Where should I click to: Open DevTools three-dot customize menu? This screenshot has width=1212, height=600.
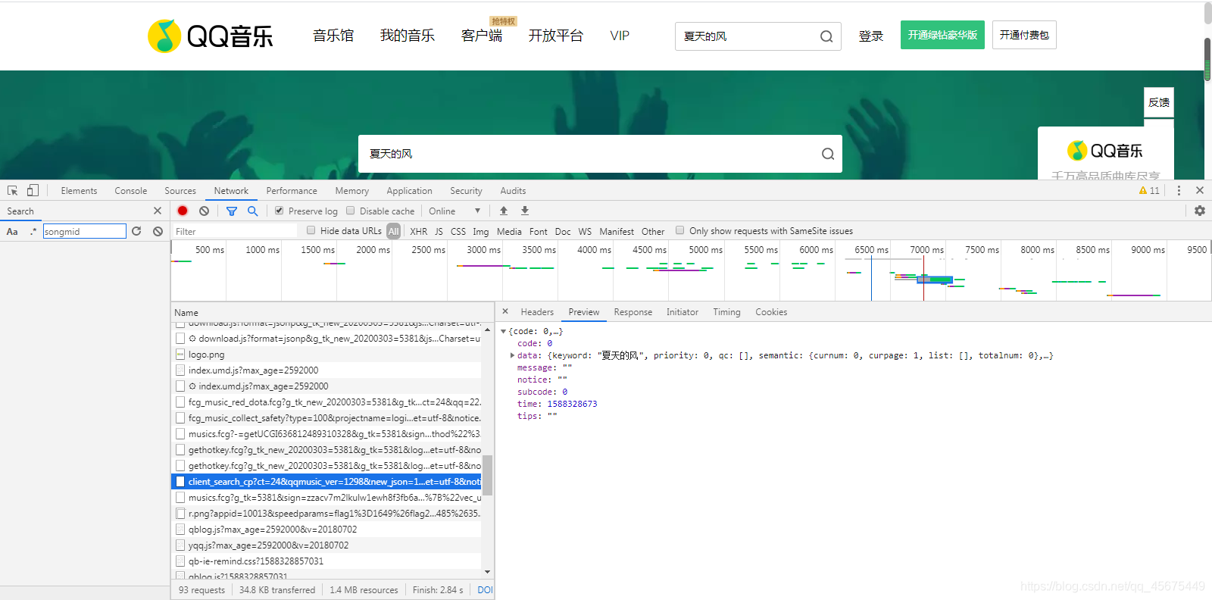(1179, 190)
